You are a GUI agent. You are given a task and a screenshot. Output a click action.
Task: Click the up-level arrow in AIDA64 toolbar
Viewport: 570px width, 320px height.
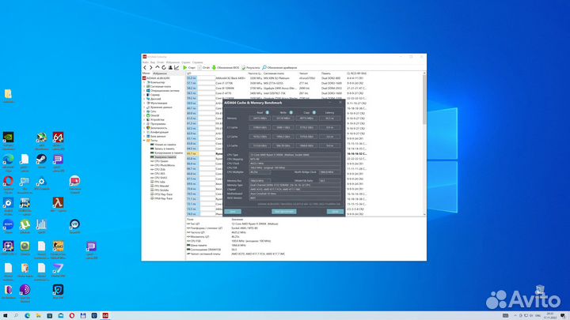157,67
